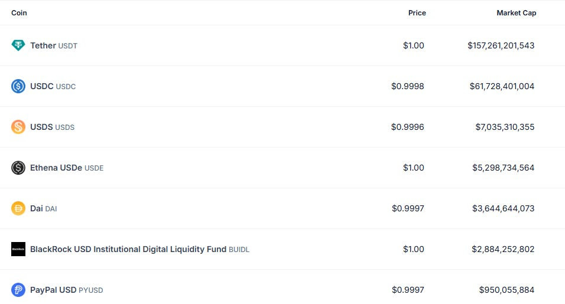Open the PayPal USD PYUSD link
Screen dimensions: 565x304
[67, 290]
